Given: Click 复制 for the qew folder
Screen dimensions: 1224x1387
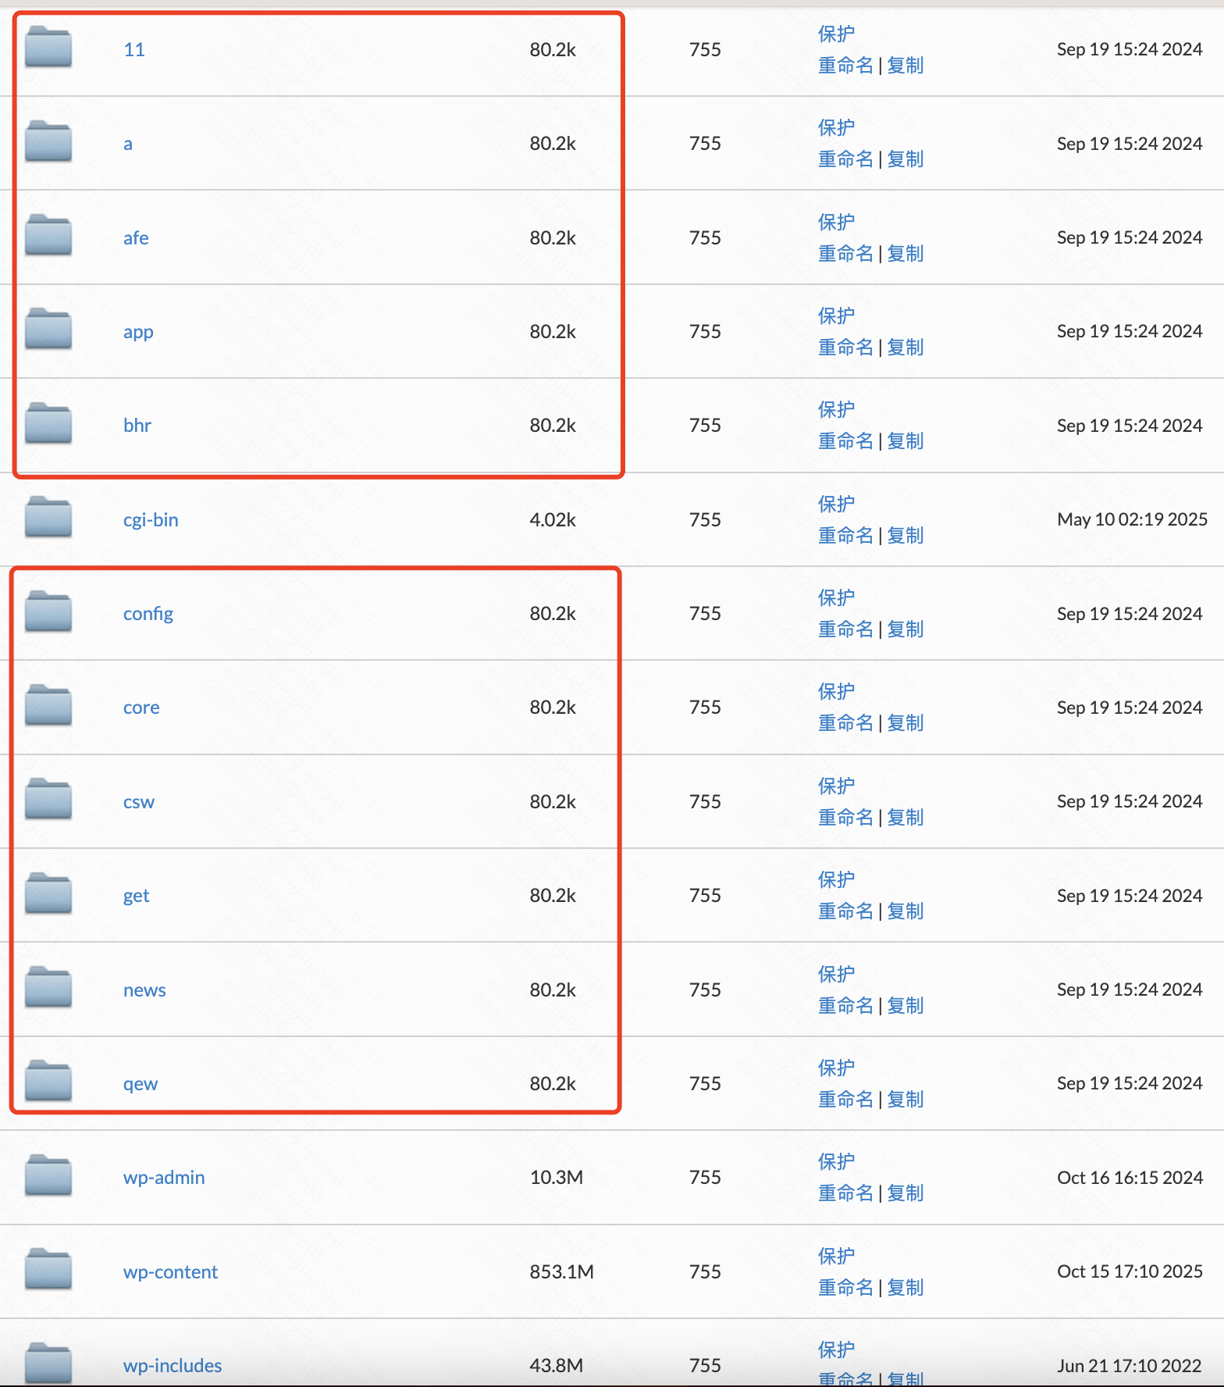Looking at the screenshot, I should tap(906, 1099).
